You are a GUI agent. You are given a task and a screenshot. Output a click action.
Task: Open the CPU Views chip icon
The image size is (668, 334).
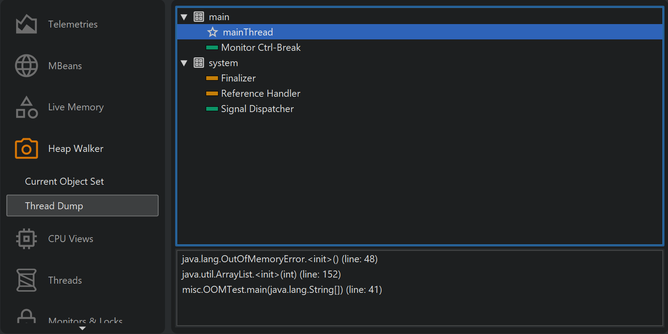[x=26, y=239]
